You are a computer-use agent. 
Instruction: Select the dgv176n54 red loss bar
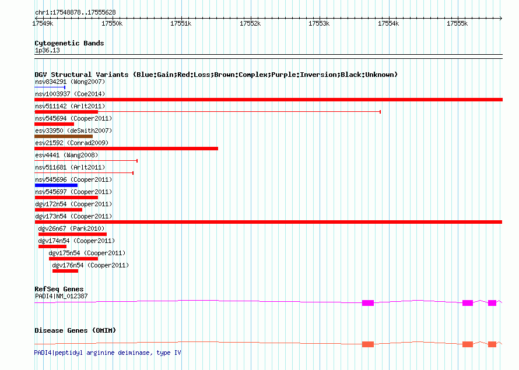click(x=65, y=271)
